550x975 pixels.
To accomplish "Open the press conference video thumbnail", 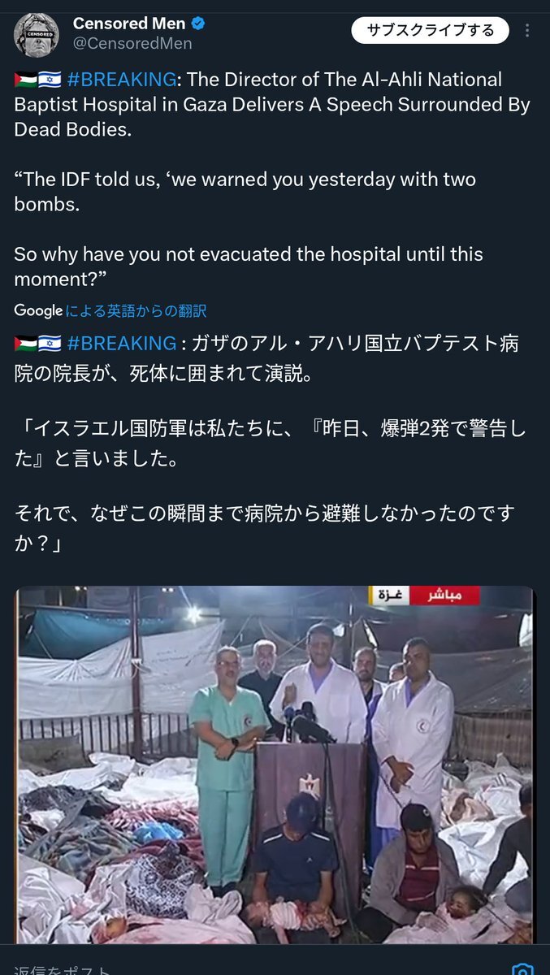I will (x=275, y=765).
